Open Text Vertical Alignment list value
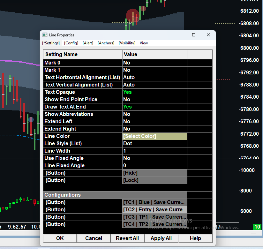The image size is (263, 249). [x=155, y=85]
